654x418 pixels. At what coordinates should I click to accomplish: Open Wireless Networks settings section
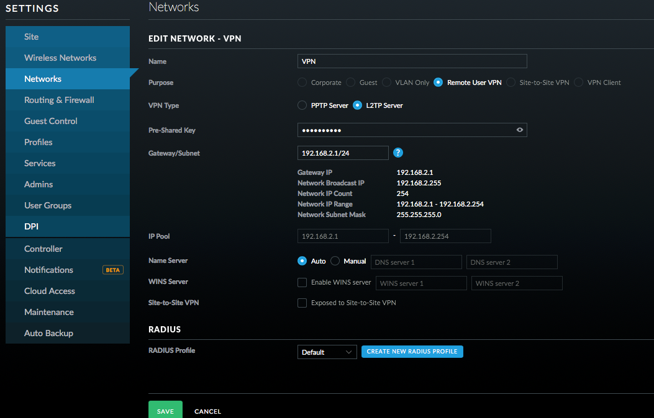[x=60, y=58]
